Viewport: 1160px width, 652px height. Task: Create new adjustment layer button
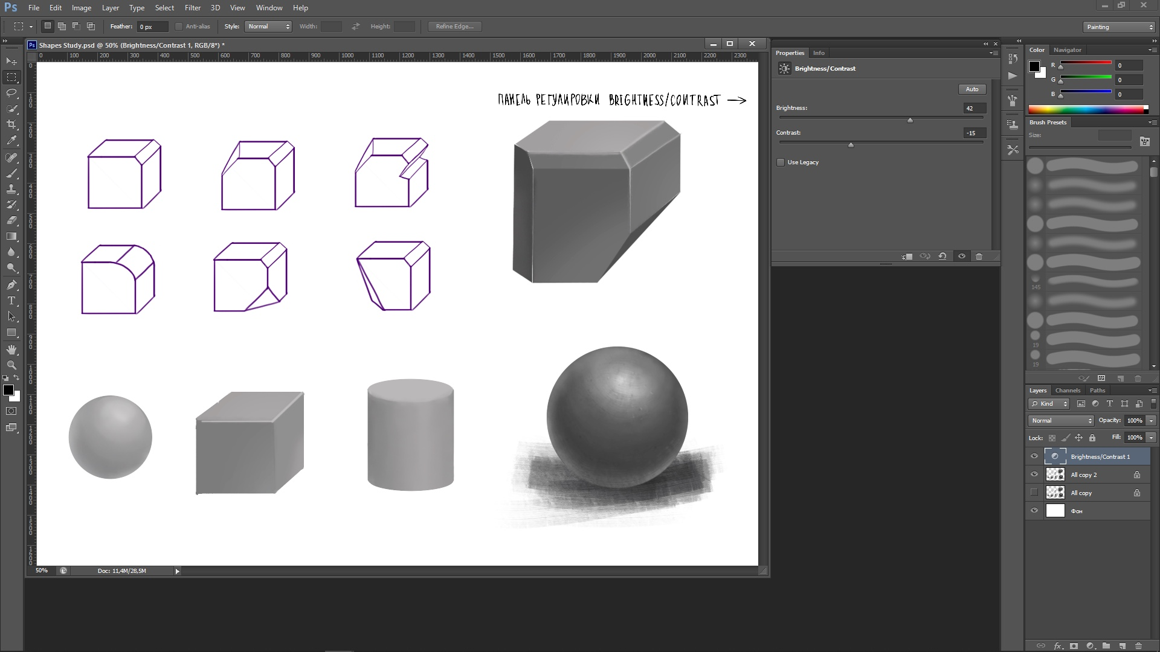(x=1090, y=645)
